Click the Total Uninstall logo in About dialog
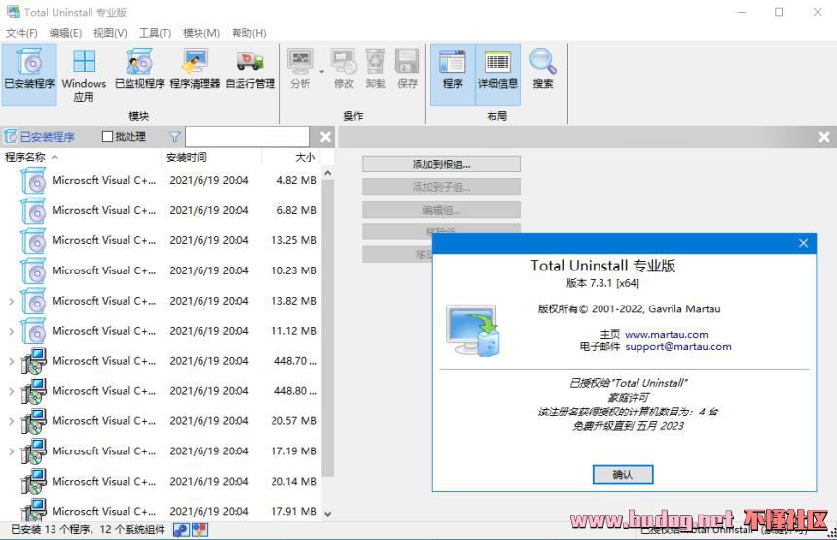 (472, 330)
